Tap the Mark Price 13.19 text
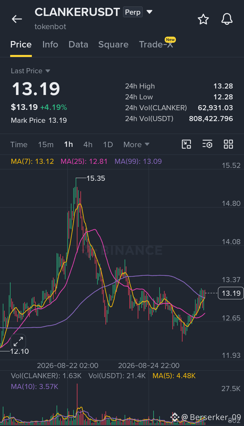The height and width of the screenshot is (426, 244). coord(39,120)
